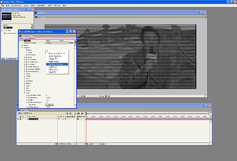
Task: Collapse the Scan group
Action: 25,93
